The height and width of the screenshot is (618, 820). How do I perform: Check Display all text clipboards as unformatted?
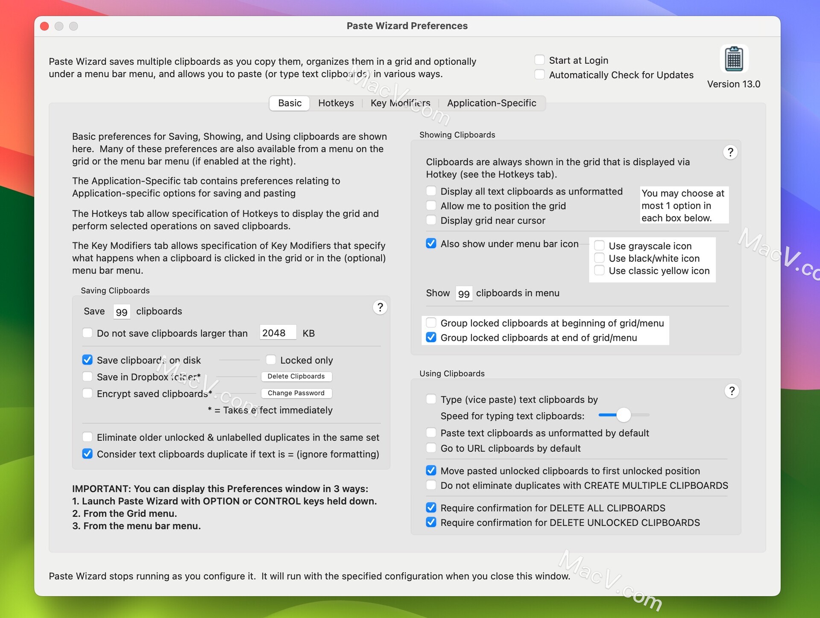click(431, 191)
